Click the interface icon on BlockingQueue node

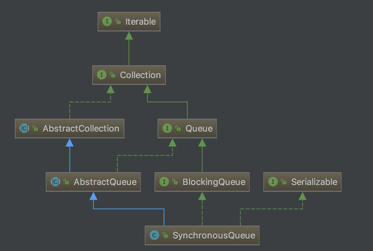[164, 182]
